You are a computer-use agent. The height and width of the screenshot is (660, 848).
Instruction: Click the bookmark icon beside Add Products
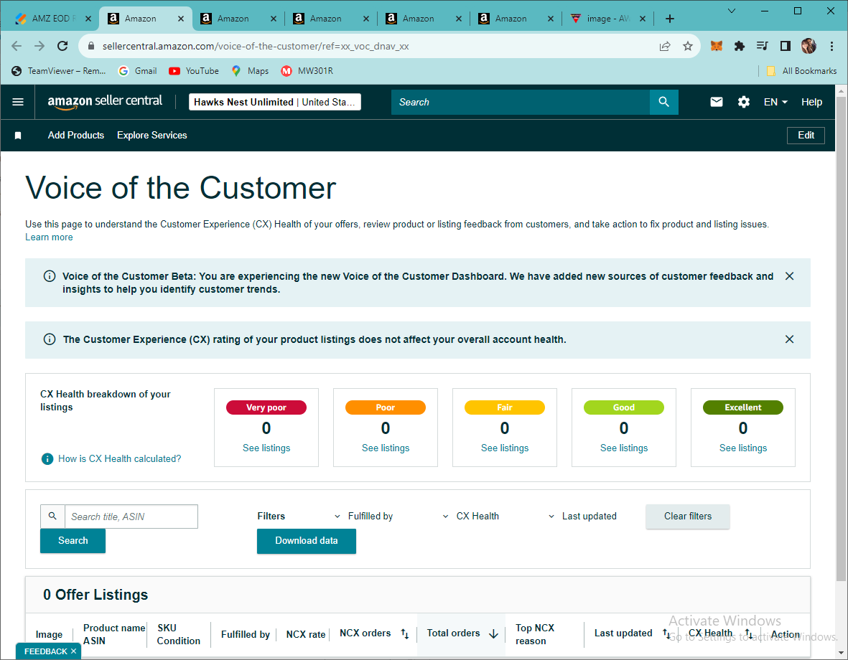coord(18,135)
